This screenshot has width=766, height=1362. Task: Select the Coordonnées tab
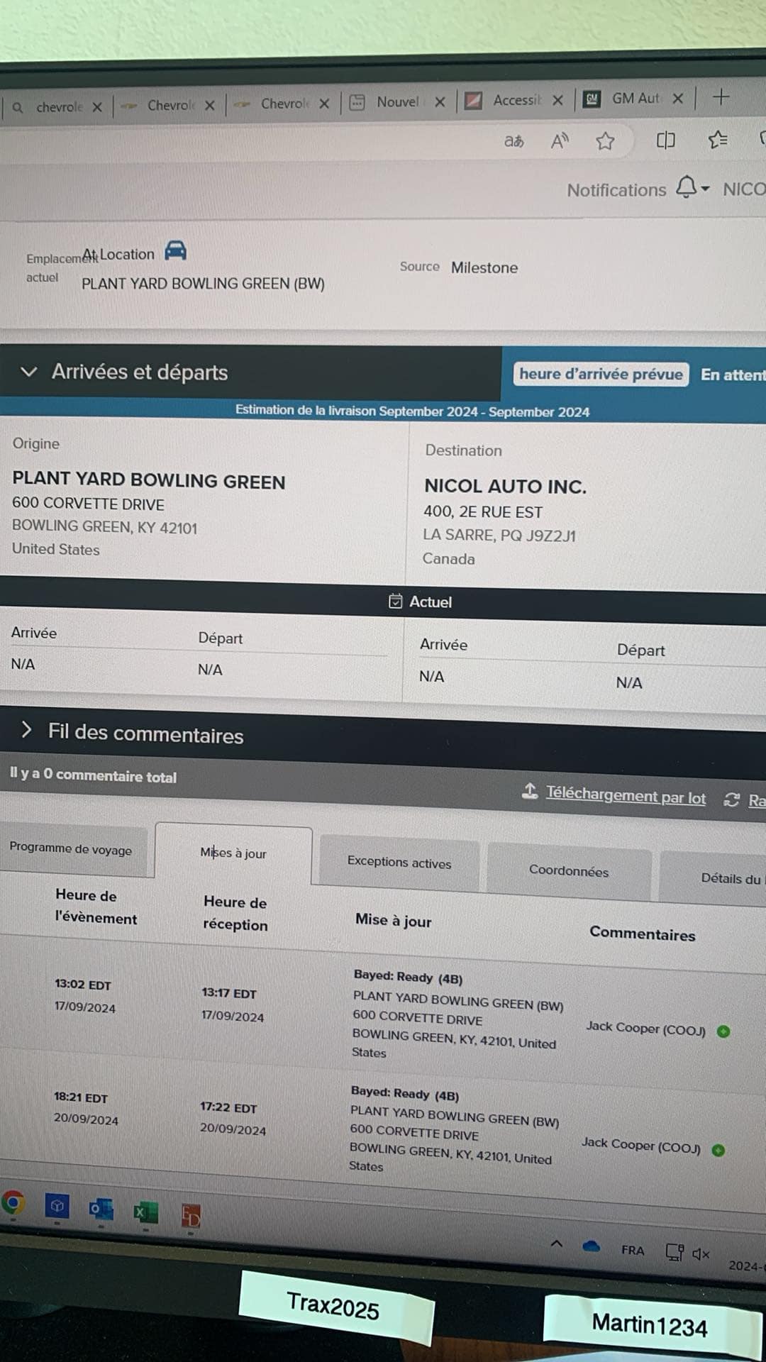[568, 870]
